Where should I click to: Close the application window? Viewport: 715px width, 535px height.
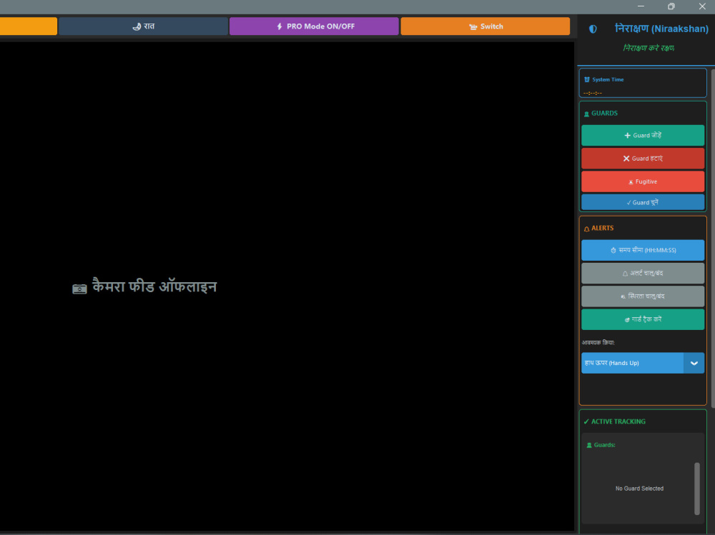coord(702,6)
